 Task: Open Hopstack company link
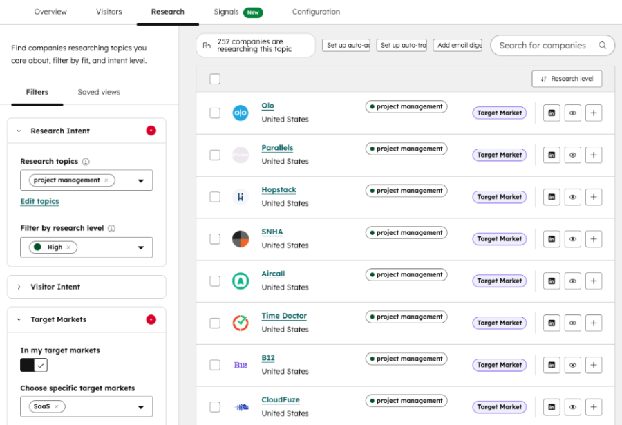[279, 189]
